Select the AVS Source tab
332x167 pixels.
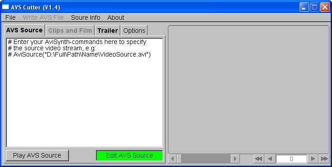click(x=24, y=30)
